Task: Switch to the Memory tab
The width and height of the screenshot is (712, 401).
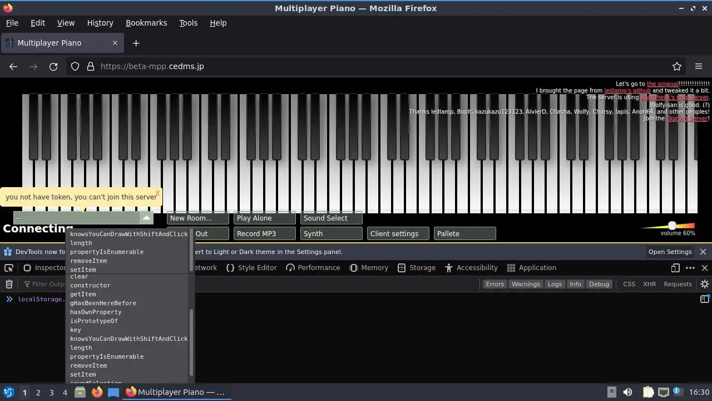Action: pos(369,268)
